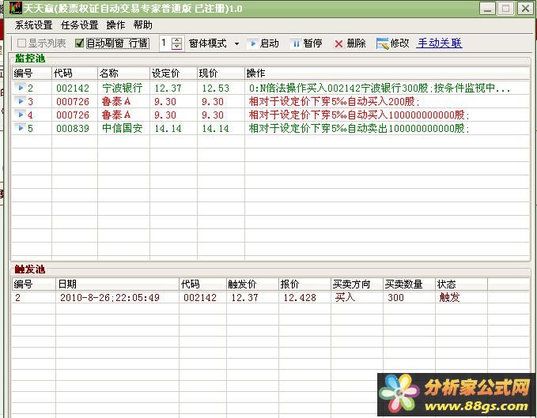Select the N倍法操作买入 operation text
The image size is (537, 418).
[x=380, y=88]
